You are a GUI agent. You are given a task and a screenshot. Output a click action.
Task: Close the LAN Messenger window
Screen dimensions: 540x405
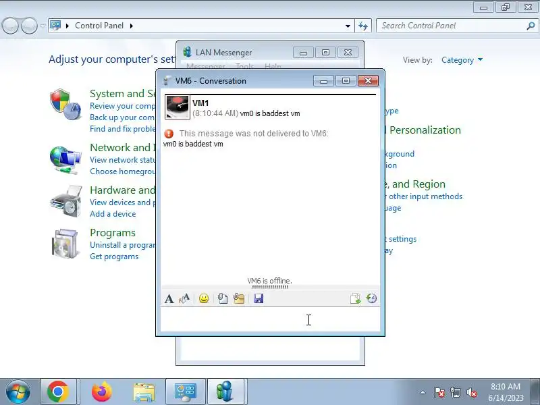348,53
